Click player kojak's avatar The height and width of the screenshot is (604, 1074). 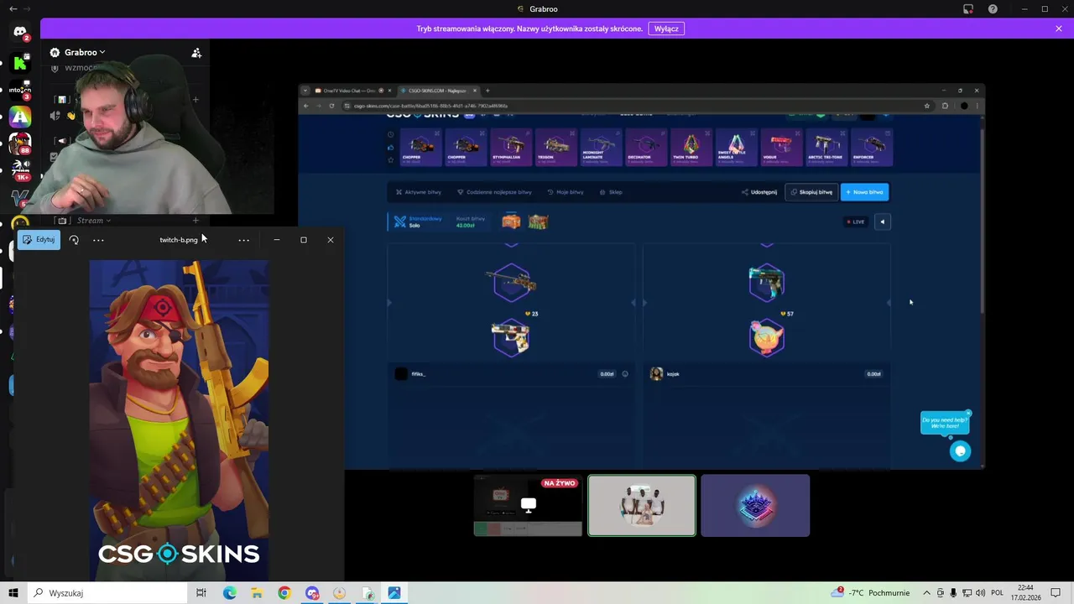click(656, 373)
